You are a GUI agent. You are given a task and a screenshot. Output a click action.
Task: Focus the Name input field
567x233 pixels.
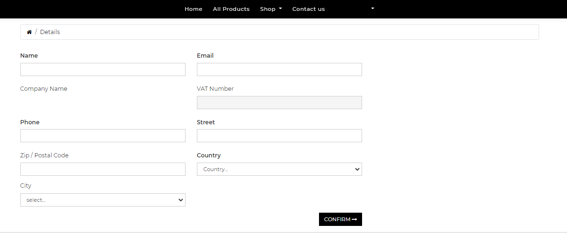point(103,69)
